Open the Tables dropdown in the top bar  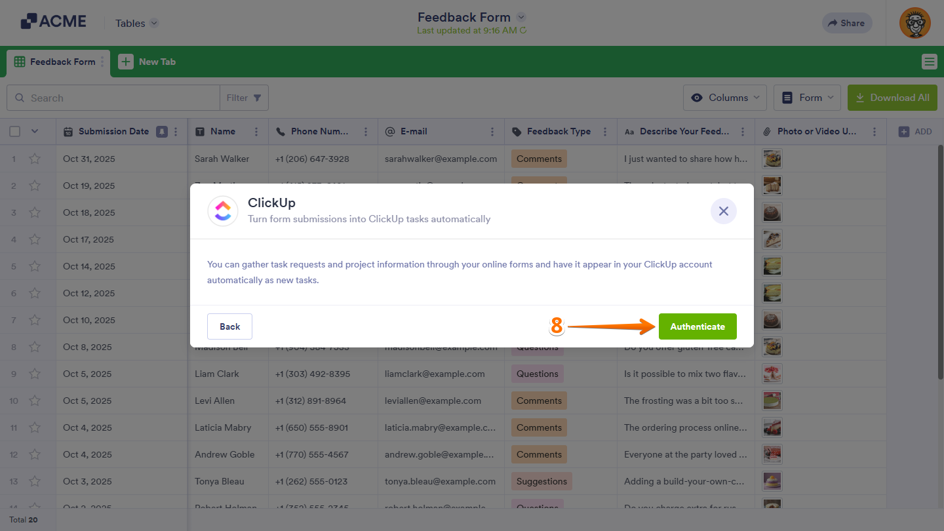136,23
